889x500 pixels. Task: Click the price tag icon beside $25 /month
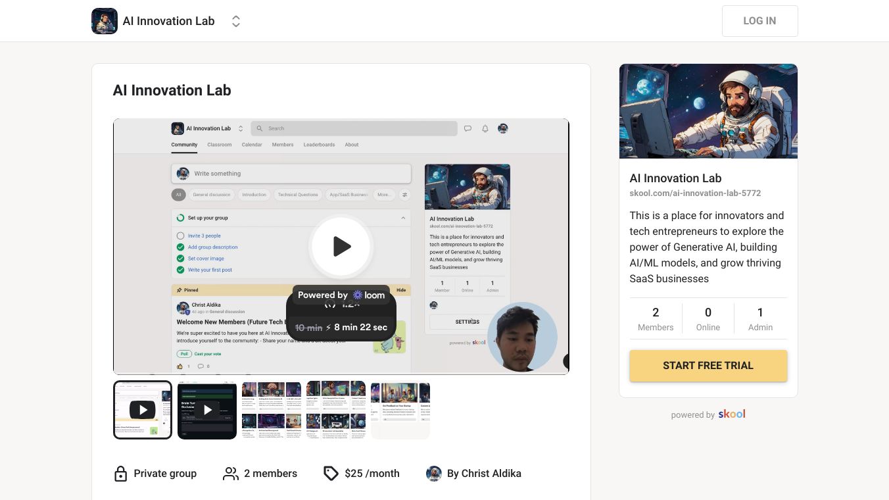[x=331, y=474]
